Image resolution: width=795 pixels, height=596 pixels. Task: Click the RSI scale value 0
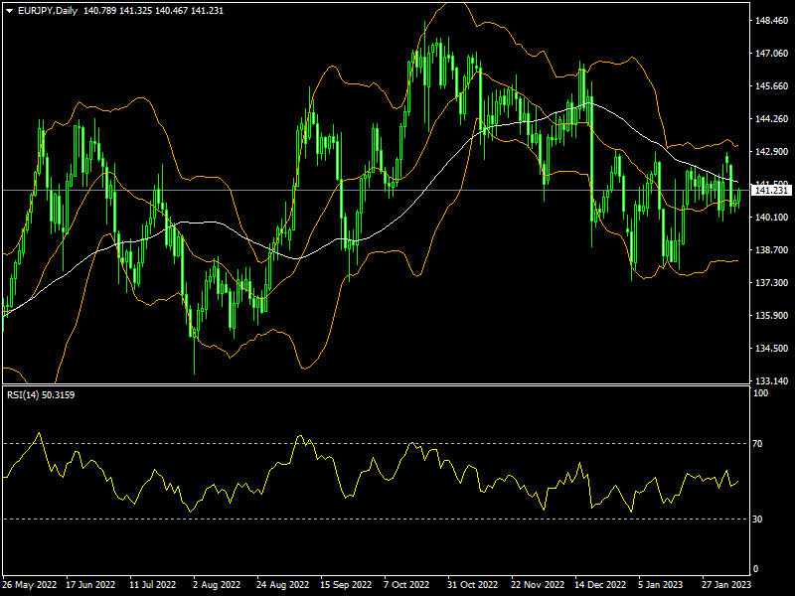pyautogui.click(x=756, y=569)
